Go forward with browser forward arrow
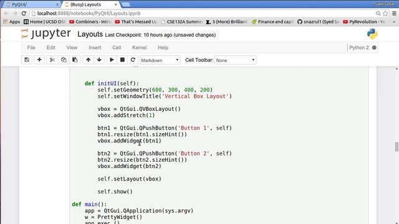 tap(15, 14)
